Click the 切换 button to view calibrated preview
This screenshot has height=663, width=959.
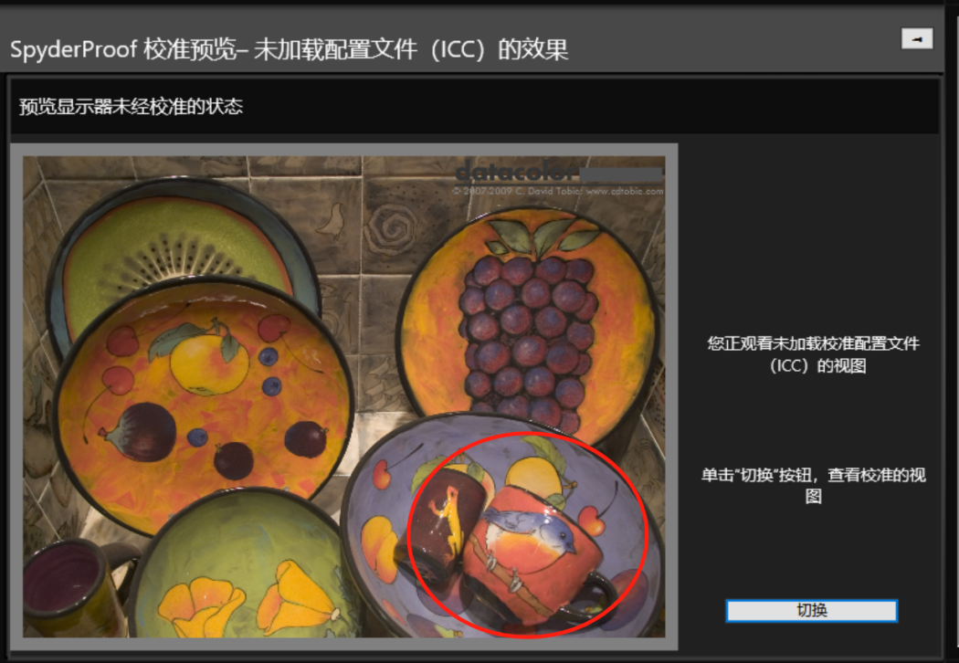pos(812,610)
